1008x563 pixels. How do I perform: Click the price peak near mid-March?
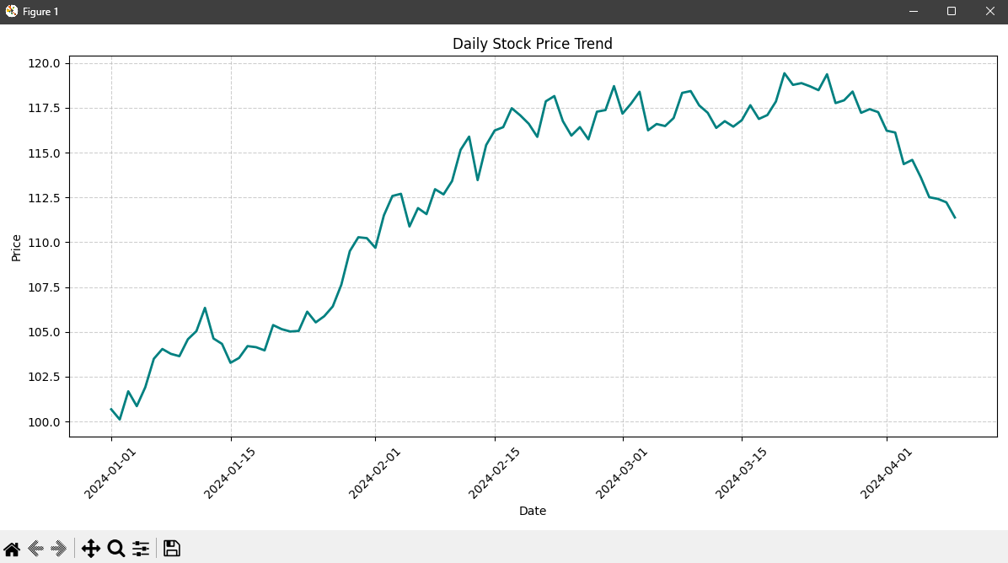pos(785,73)
